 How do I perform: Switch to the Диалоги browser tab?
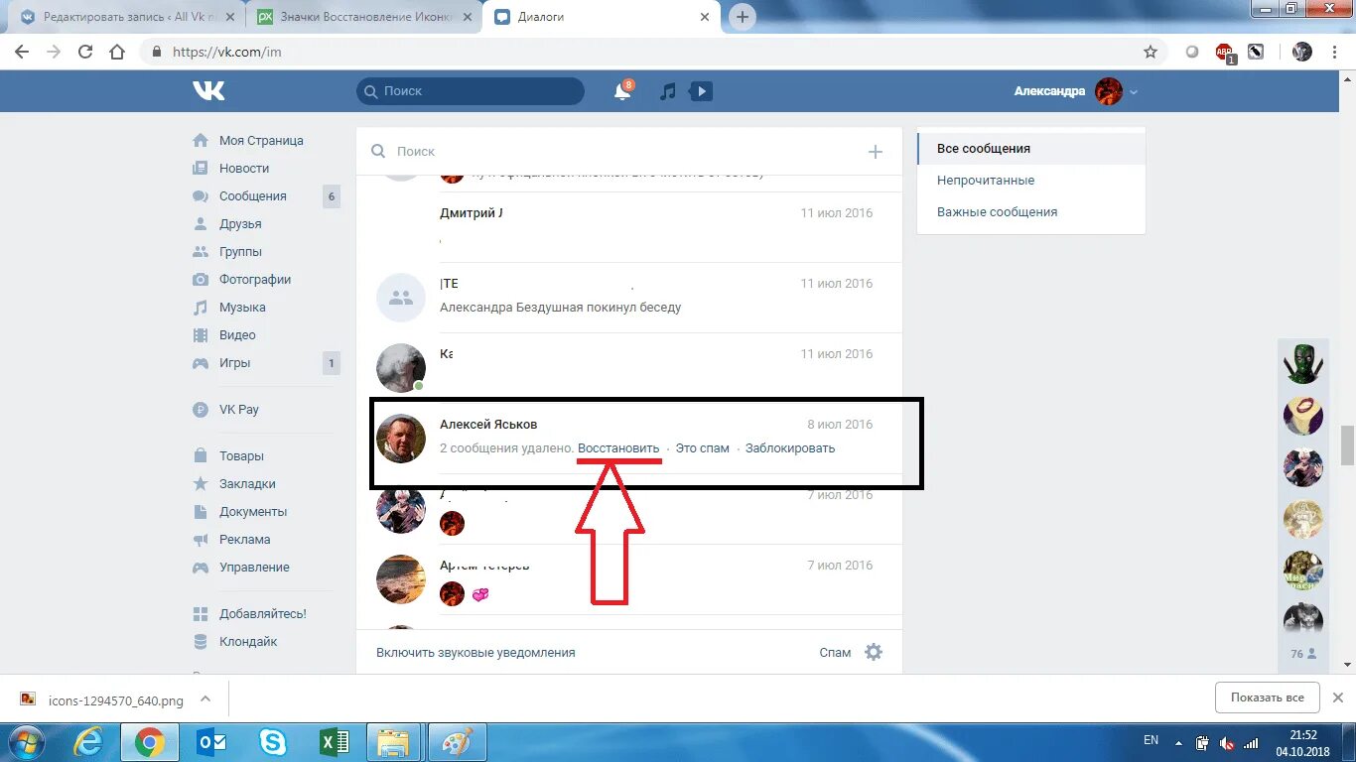tap(603, 17)
